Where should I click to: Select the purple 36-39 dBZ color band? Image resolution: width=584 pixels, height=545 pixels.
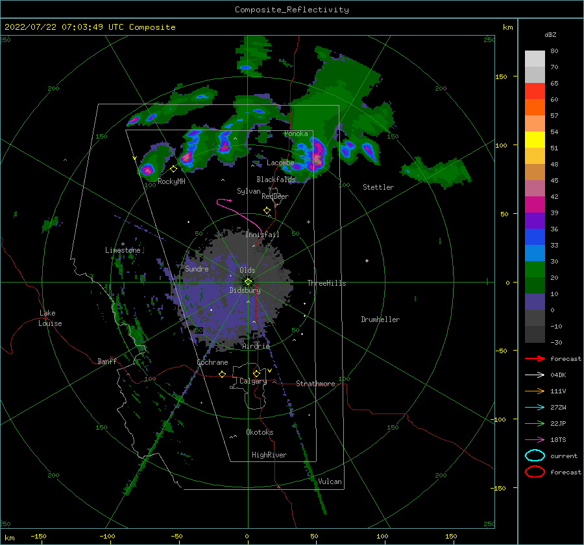point(535,220)
